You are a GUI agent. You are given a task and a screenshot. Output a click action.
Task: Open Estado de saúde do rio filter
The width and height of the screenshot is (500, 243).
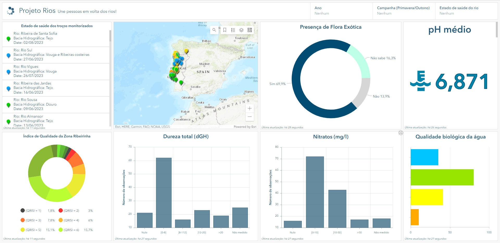click(x=466, y=11)
